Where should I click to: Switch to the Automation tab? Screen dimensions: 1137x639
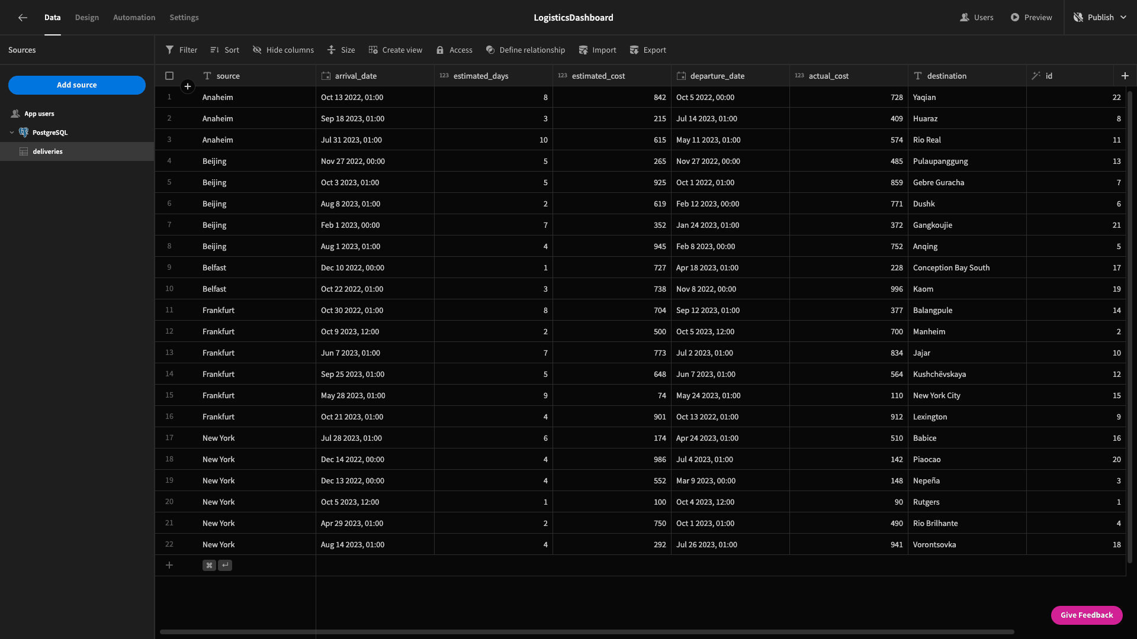point(134,18)
